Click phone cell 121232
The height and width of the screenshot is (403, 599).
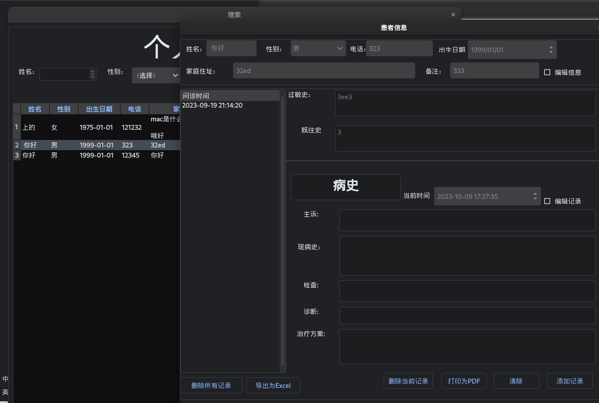click(x=135, y=128)
